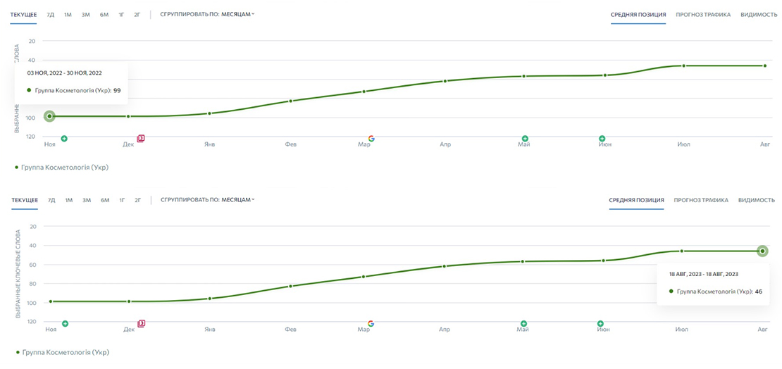Select the 7Д period in top chart
The image size is (782, 369).
click(51, 14)
